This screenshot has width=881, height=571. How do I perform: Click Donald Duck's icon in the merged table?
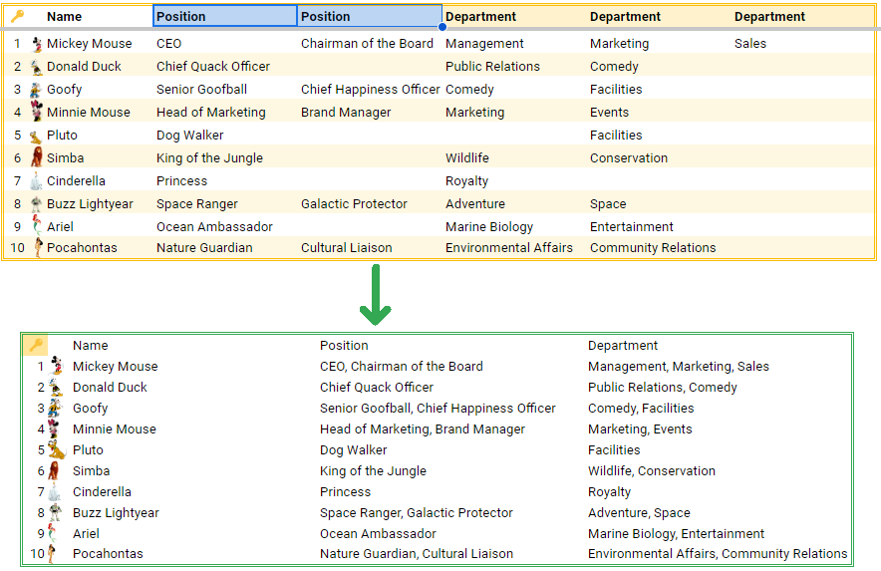pos(55,387)
